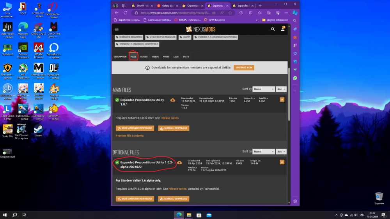
Task: Click Manual Download under Main Files
Action: (174, 128)
